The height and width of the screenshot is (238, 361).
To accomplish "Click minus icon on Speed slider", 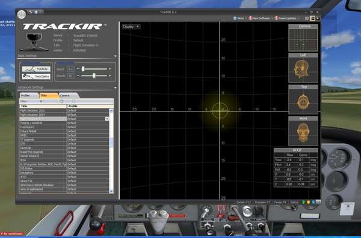I will 78,68.
